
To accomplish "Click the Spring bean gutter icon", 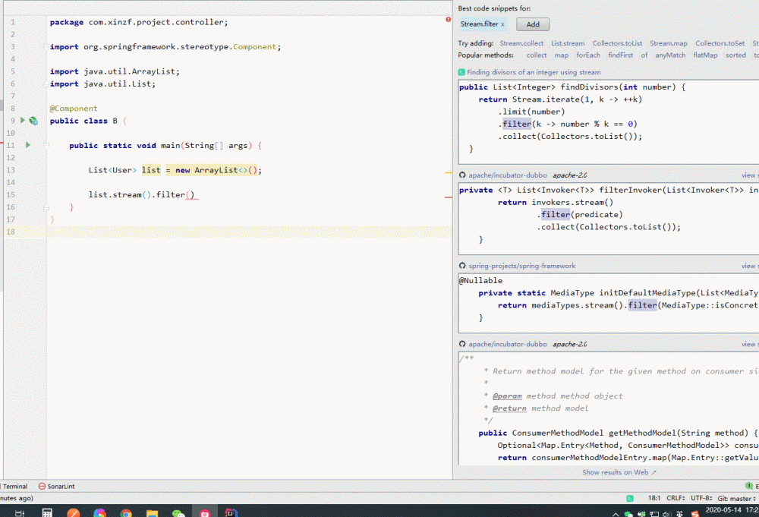I will [x=33, y=121].
